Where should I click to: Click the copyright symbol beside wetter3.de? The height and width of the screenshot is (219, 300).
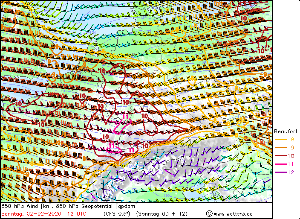click(x=209, y=213)
